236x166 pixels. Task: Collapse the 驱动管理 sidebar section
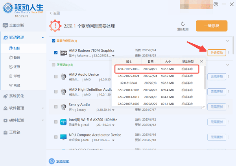coord(42,38)
